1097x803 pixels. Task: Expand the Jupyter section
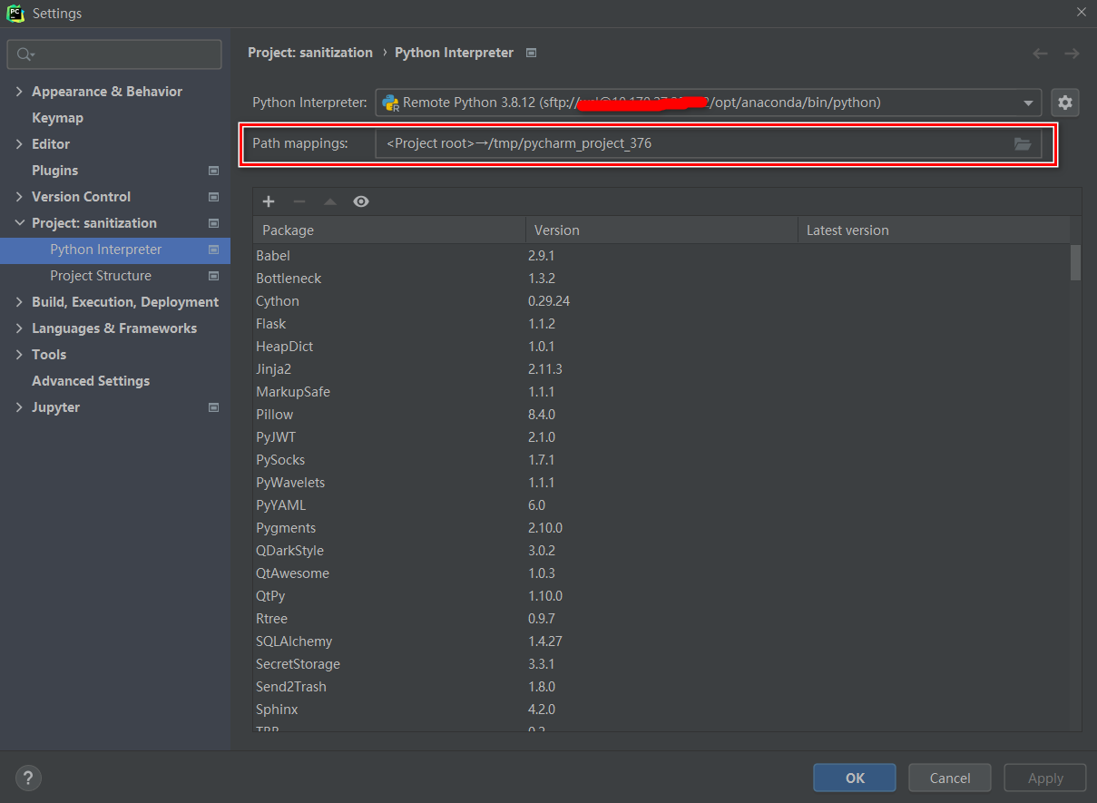pos(19,407)
